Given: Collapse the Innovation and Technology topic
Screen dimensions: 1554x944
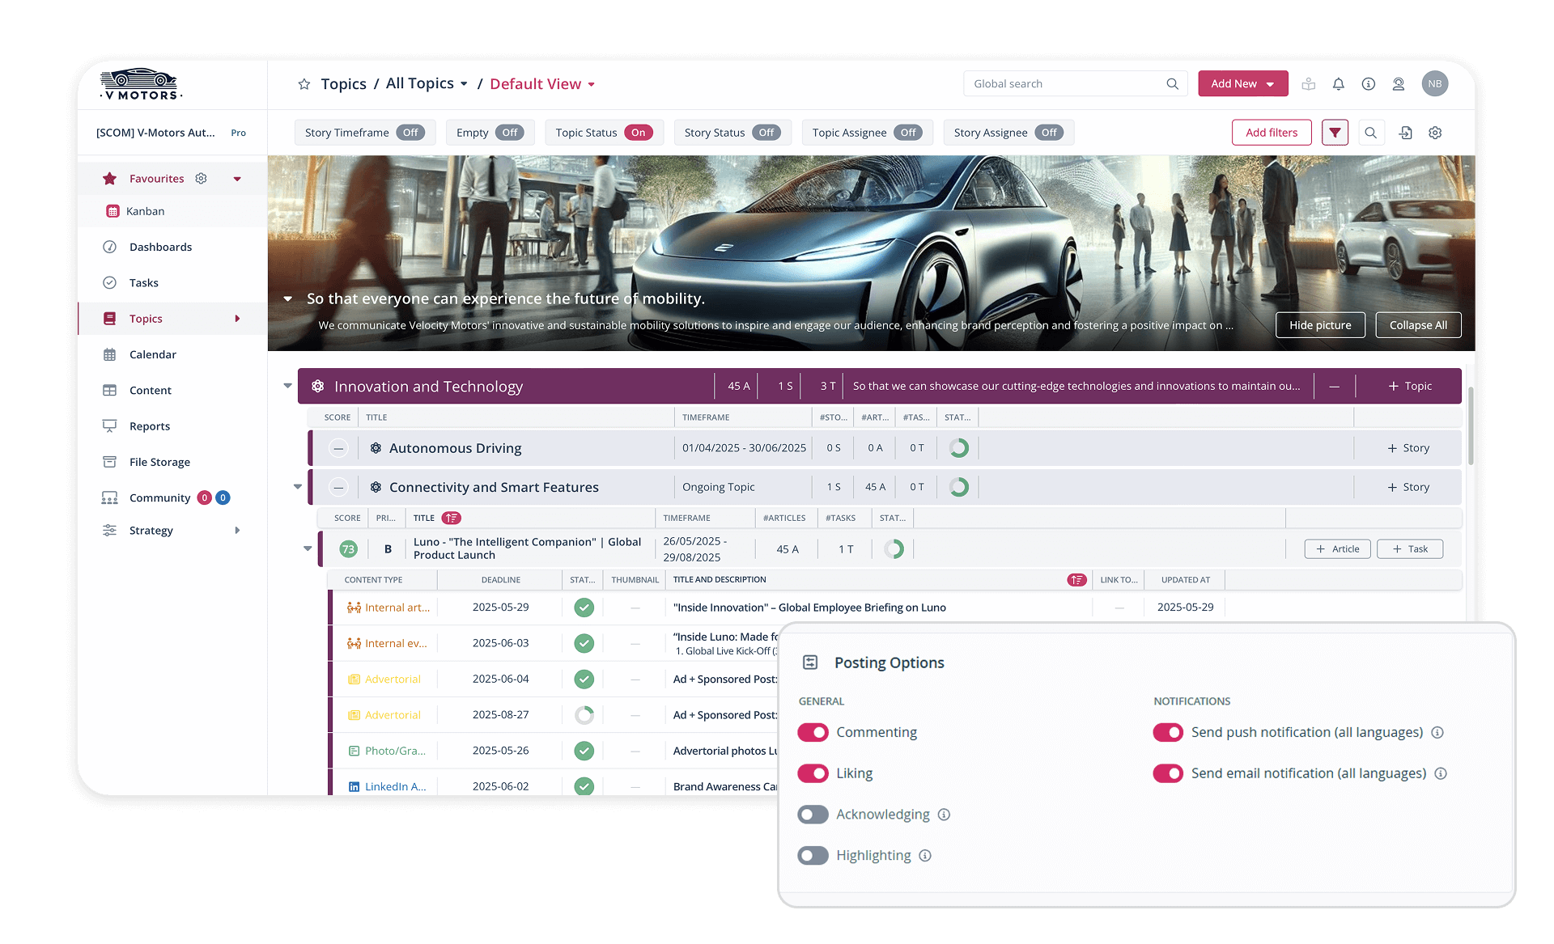Looking at the screenshot, I should click(x=288, y=386).
